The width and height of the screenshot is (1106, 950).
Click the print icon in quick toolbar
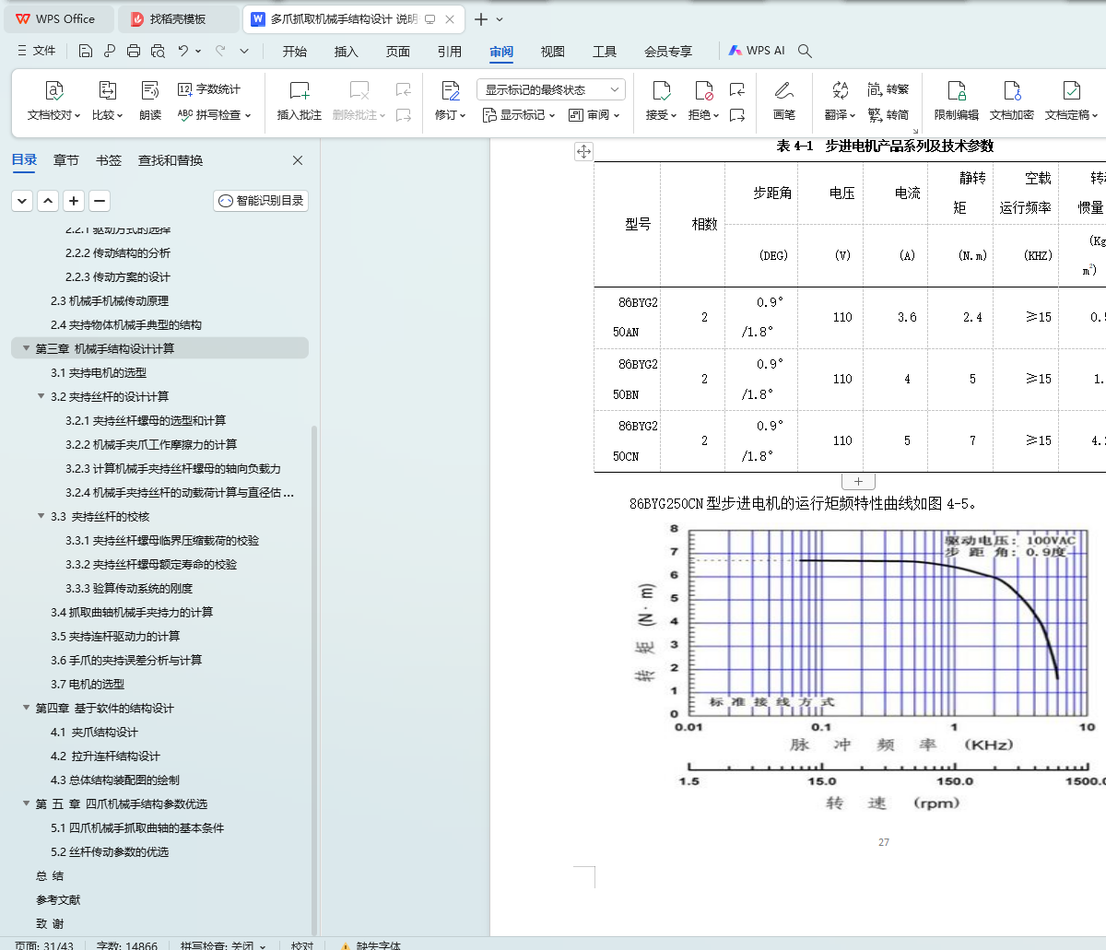pyautogui.click(x=134, y=51)
